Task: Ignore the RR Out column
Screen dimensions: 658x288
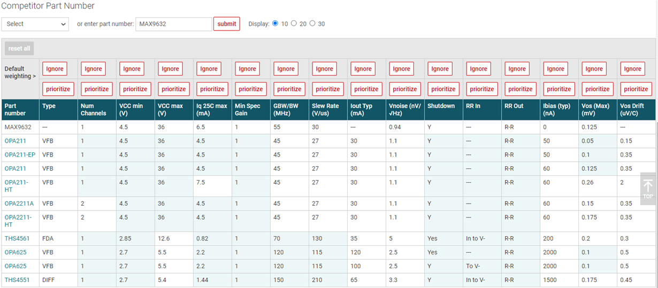Action: [517, 69]
